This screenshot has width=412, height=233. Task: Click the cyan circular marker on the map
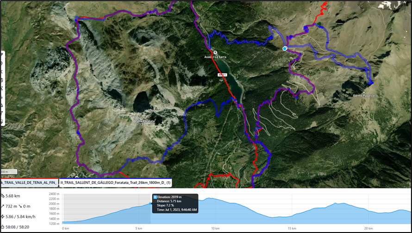[x=285, y=48]
